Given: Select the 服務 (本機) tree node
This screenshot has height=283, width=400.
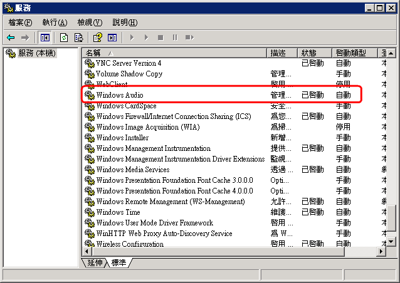Looking at the screenshot, I should pos(37,53).
